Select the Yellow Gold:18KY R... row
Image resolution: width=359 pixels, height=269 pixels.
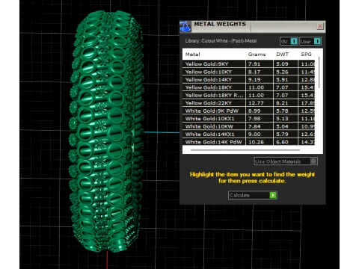pyautogui.click(x=248, y=95)
